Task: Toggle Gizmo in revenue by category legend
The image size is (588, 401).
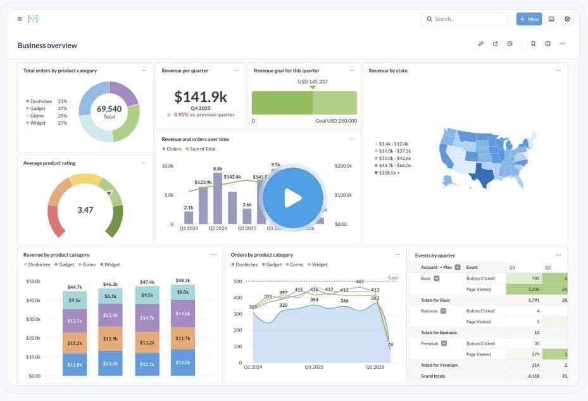Action: tap(87, 264)
